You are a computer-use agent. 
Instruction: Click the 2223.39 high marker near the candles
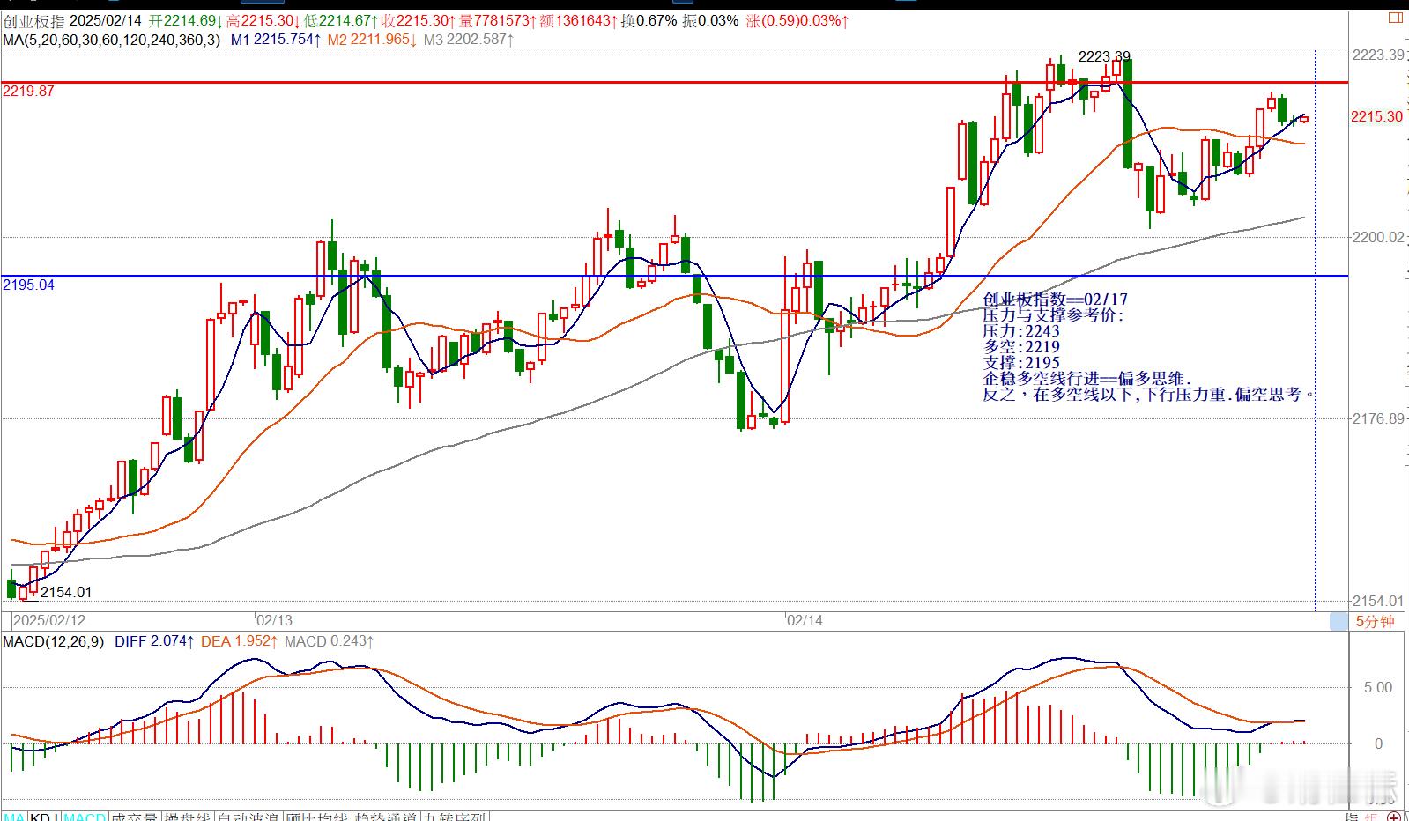click(x=1104, y=56)
